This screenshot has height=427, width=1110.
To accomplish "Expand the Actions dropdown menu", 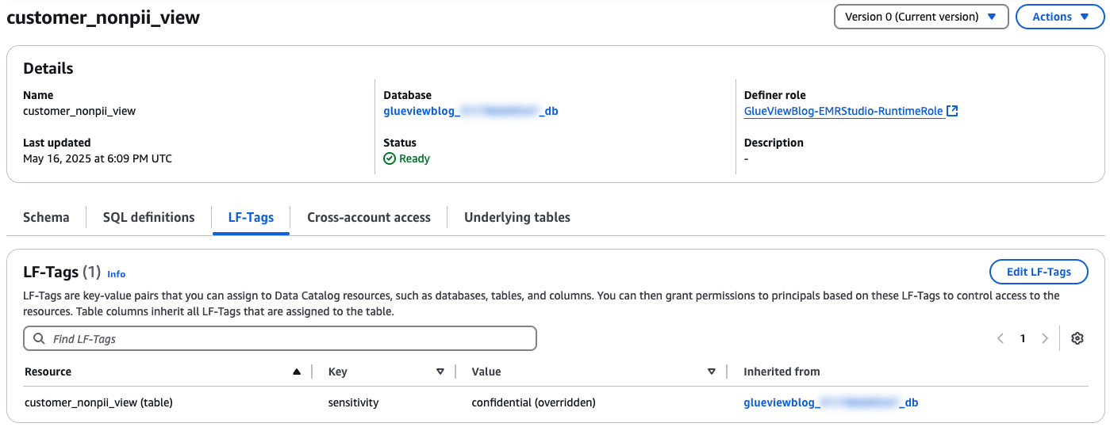I will pos(1059,17).
